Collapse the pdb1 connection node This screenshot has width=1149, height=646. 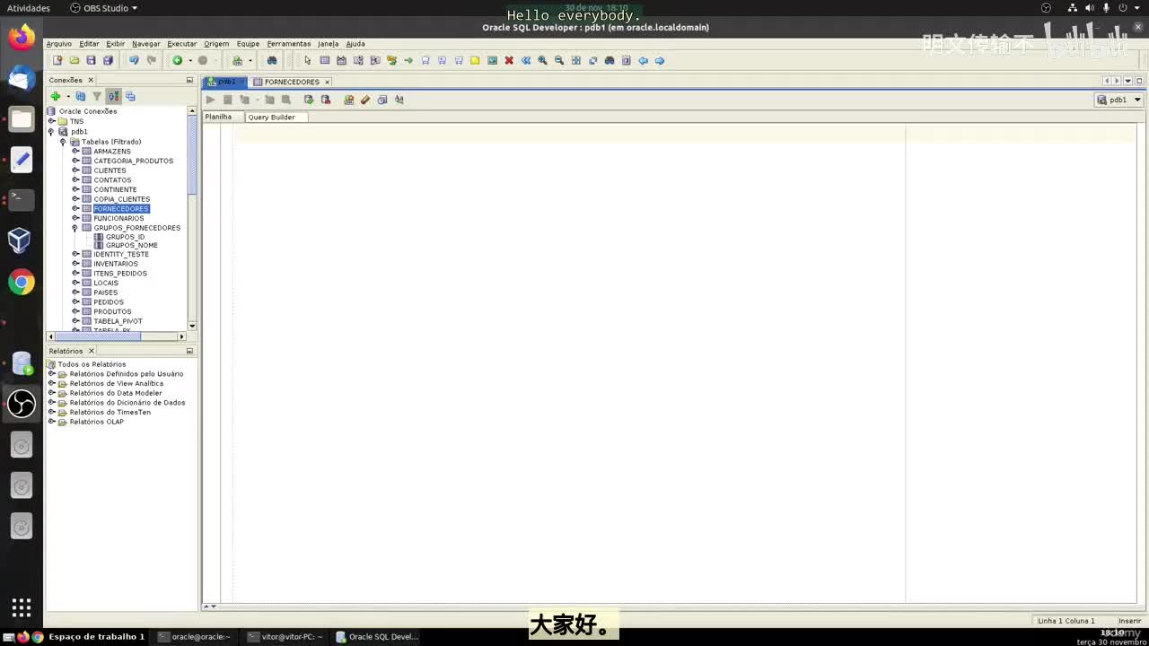[51, 132]
